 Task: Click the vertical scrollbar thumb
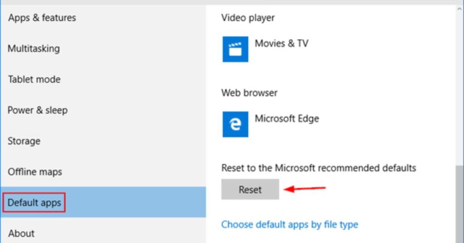click(459, 204)
